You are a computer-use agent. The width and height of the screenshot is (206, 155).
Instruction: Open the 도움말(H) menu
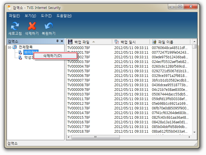pos(64,16)
